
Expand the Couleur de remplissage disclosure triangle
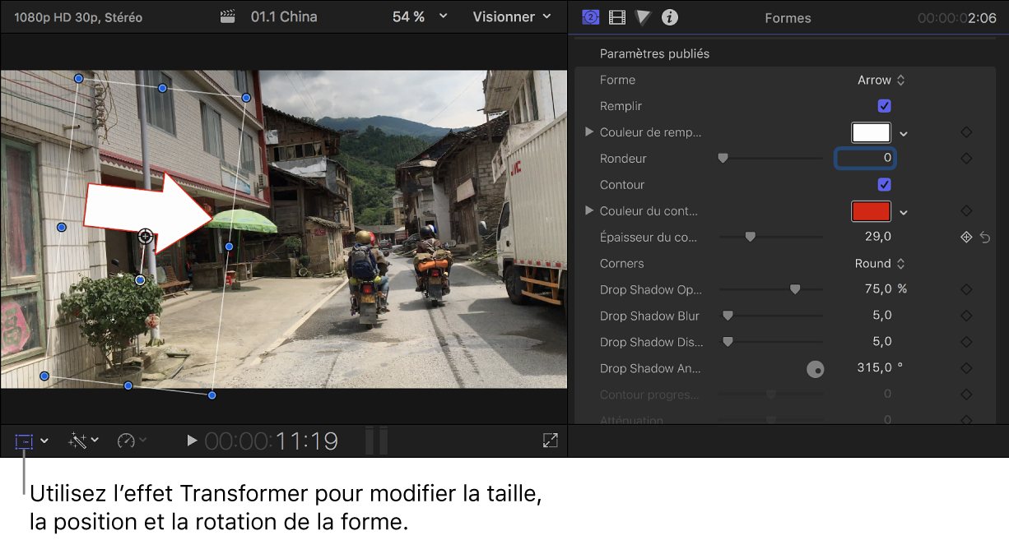[588, 132]
